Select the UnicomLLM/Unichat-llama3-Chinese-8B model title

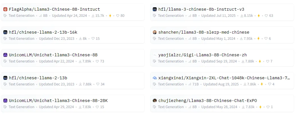coord(53,55)
